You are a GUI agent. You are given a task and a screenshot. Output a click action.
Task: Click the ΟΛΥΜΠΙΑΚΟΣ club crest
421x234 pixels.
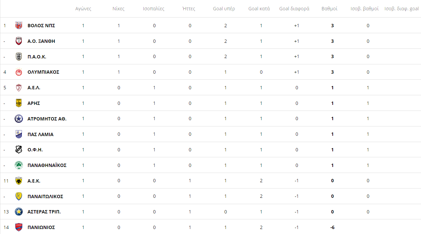point(19,72)
